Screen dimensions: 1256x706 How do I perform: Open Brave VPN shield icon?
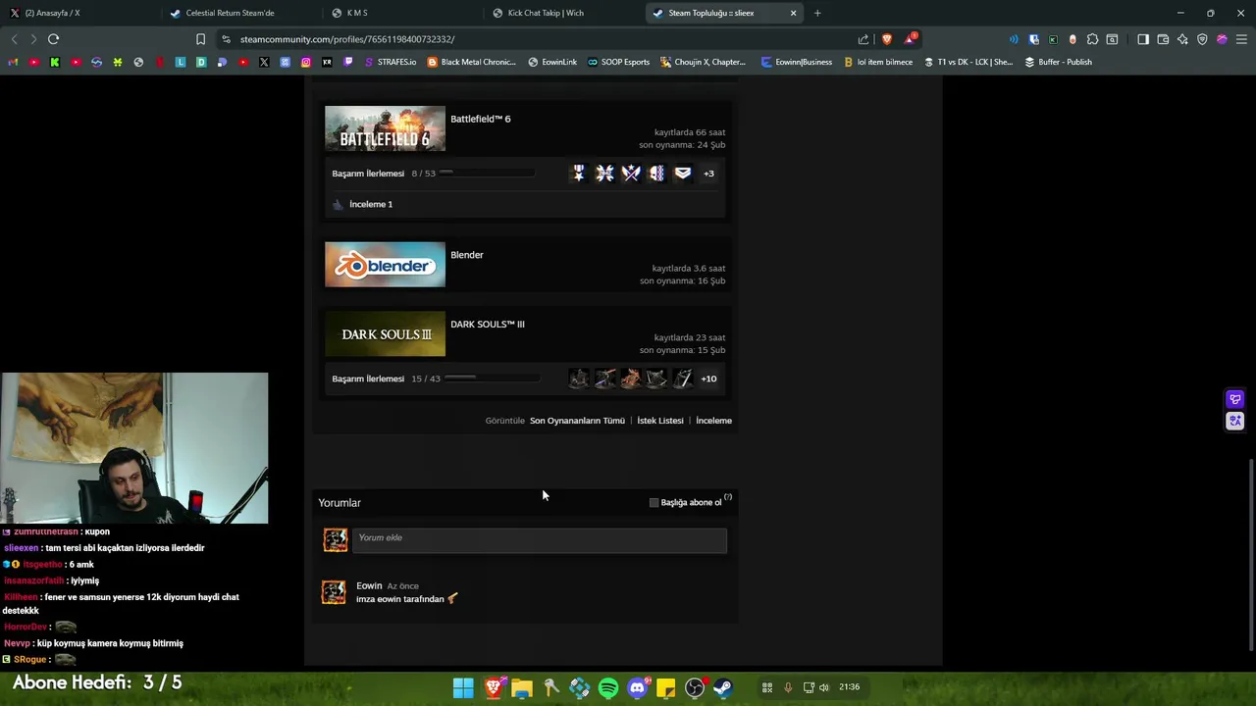point(1202,39)
